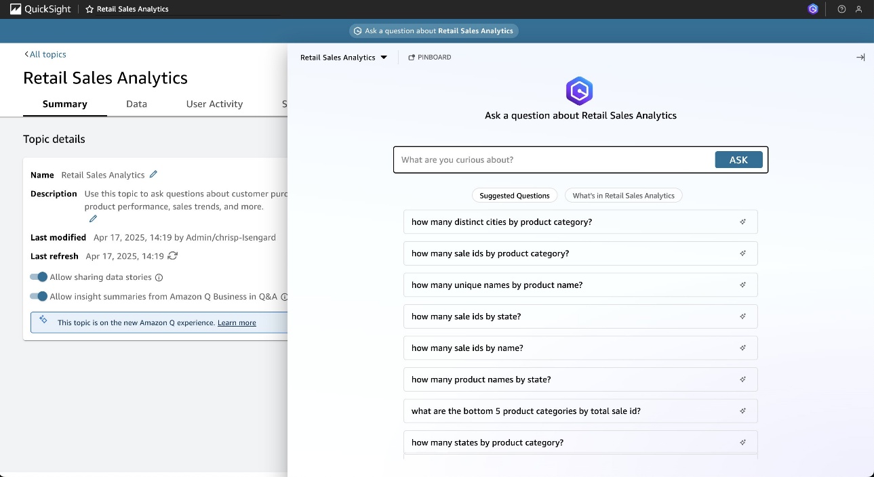Click the sparkle icon for 'sale ids by product category'
874x477 pixels.
click(743, 253)
